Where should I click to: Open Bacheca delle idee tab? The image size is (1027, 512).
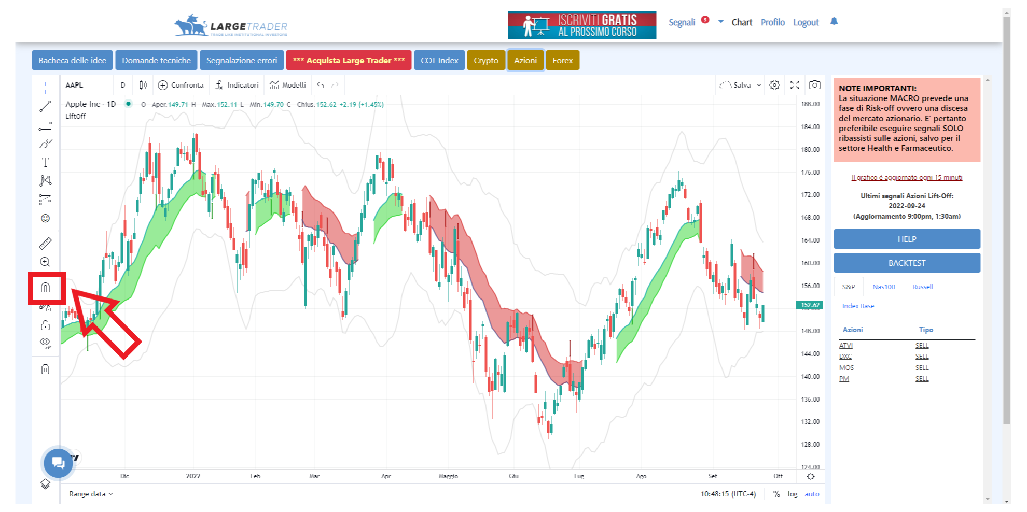(72, 60)
